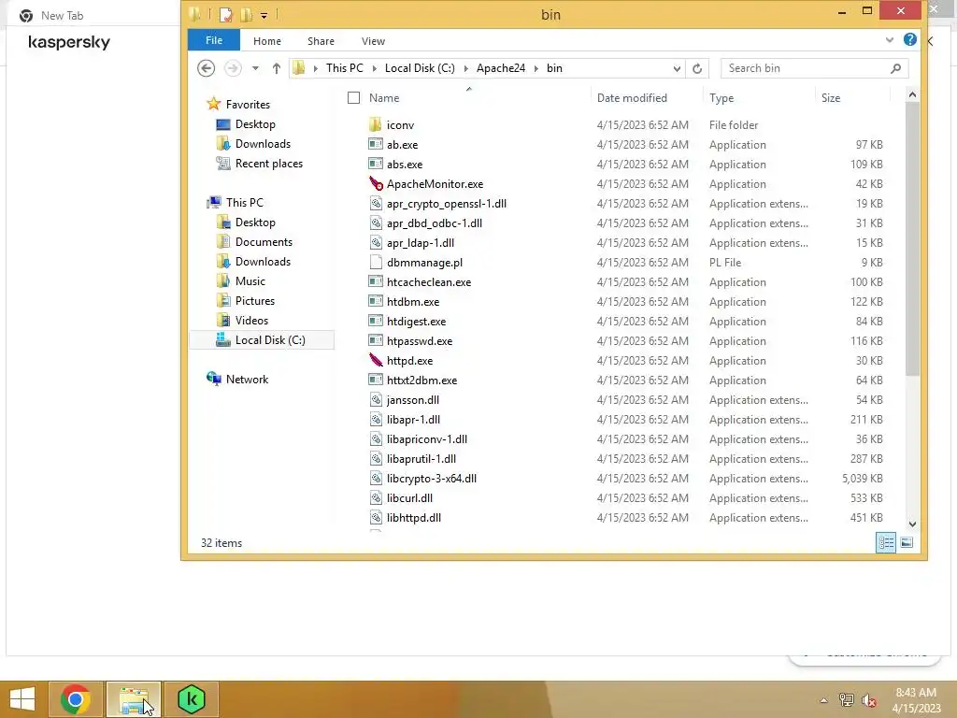Switch to Details view layout icon

(886, 542)
